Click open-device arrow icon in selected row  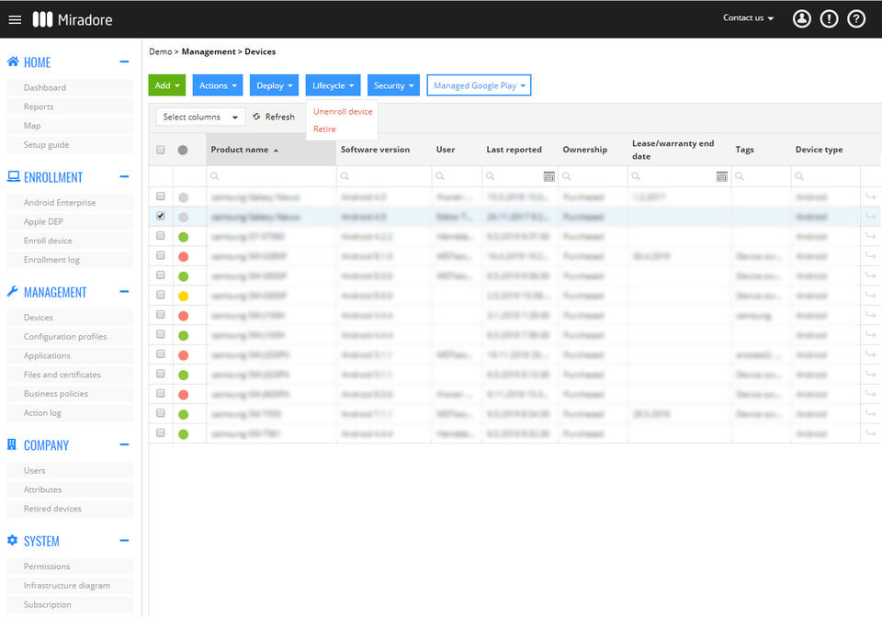(871, 217)
